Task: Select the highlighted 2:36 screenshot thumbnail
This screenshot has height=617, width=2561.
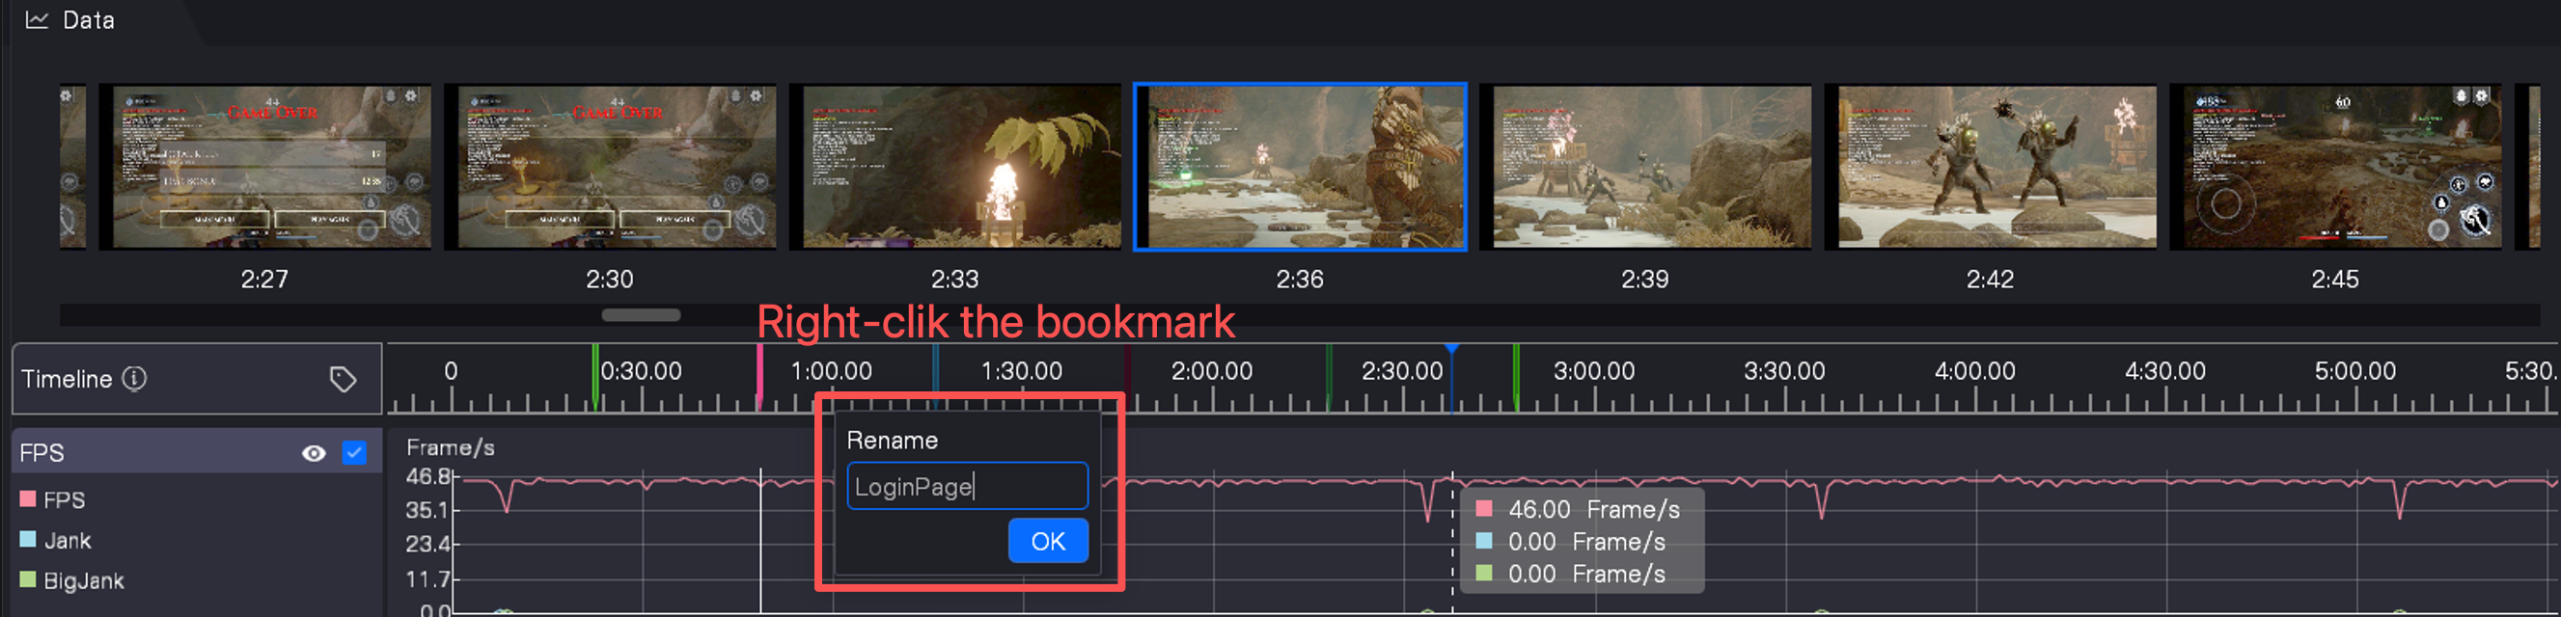Action: [x=1301, y=167]
